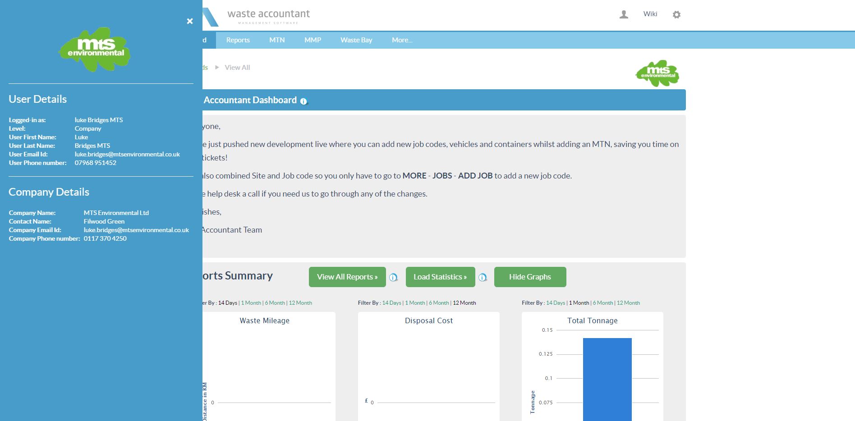Click the user profile icon
Viewport: 855px width, 421px height.
pos(624,14)
